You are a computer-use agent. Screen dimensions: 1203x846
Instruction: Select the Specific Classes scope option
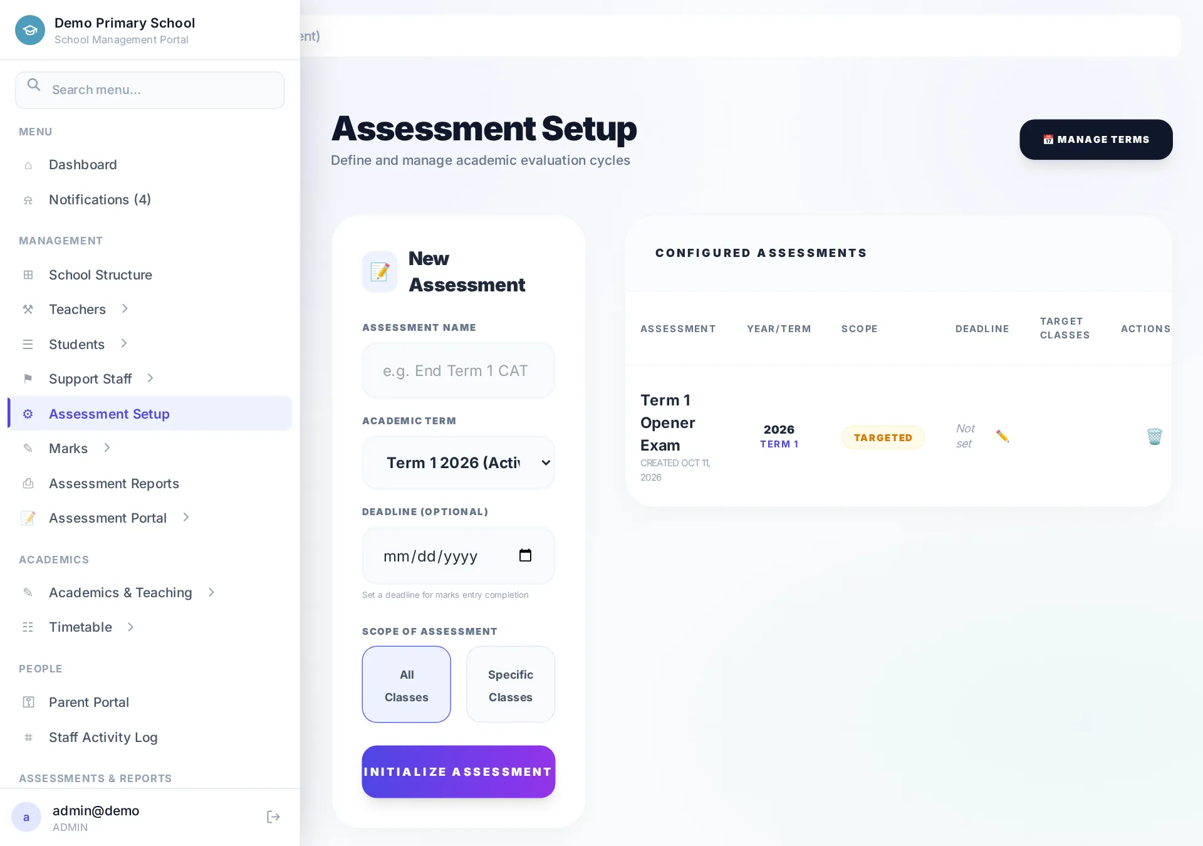pyautogui.click(x=511, y=684)
